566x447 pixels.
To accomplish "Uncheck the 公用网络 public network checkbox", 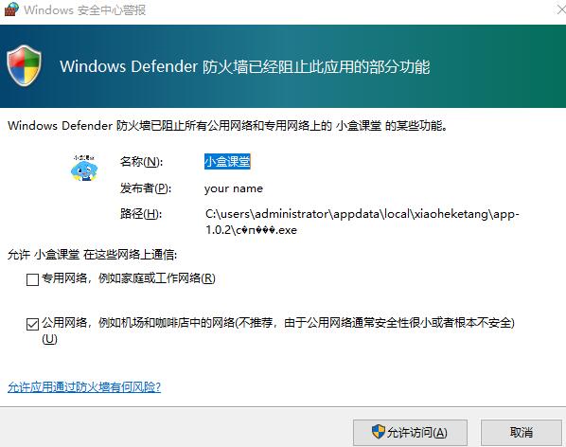I will tap(32, 324).
